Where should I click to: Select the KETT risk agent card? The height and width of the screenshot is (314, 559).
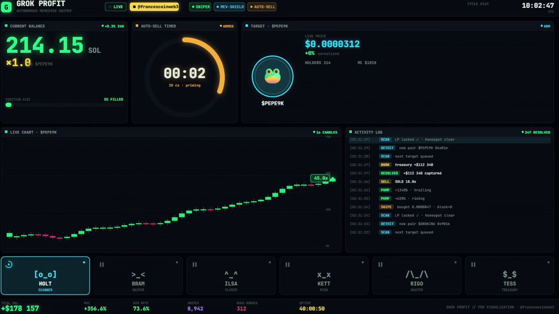[x=324, y=275]
